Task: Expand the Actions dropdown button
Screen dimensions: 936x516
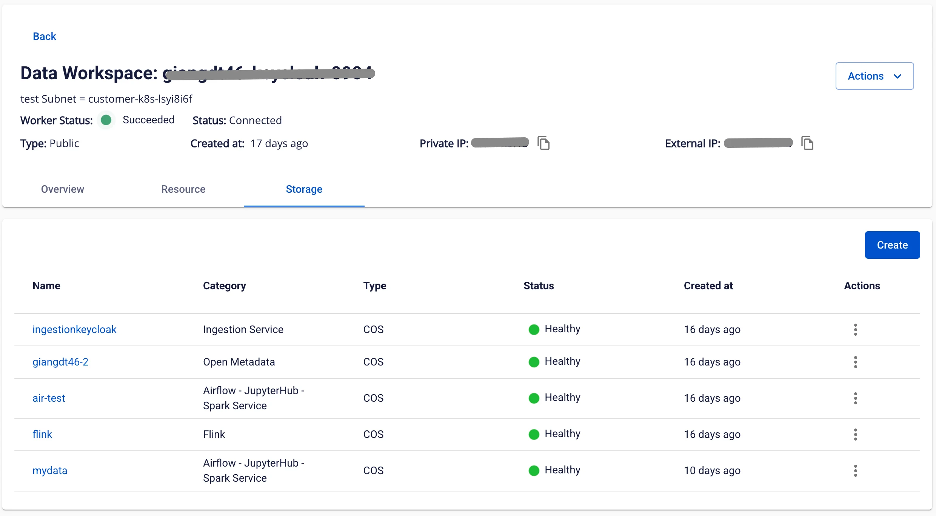Action: pyautogui.click(x=874, y=76)
